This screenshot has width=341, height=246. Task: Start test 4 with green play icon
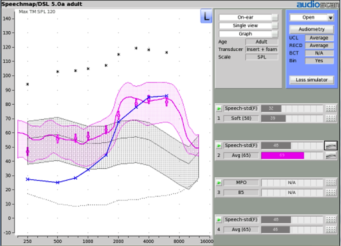219,220
